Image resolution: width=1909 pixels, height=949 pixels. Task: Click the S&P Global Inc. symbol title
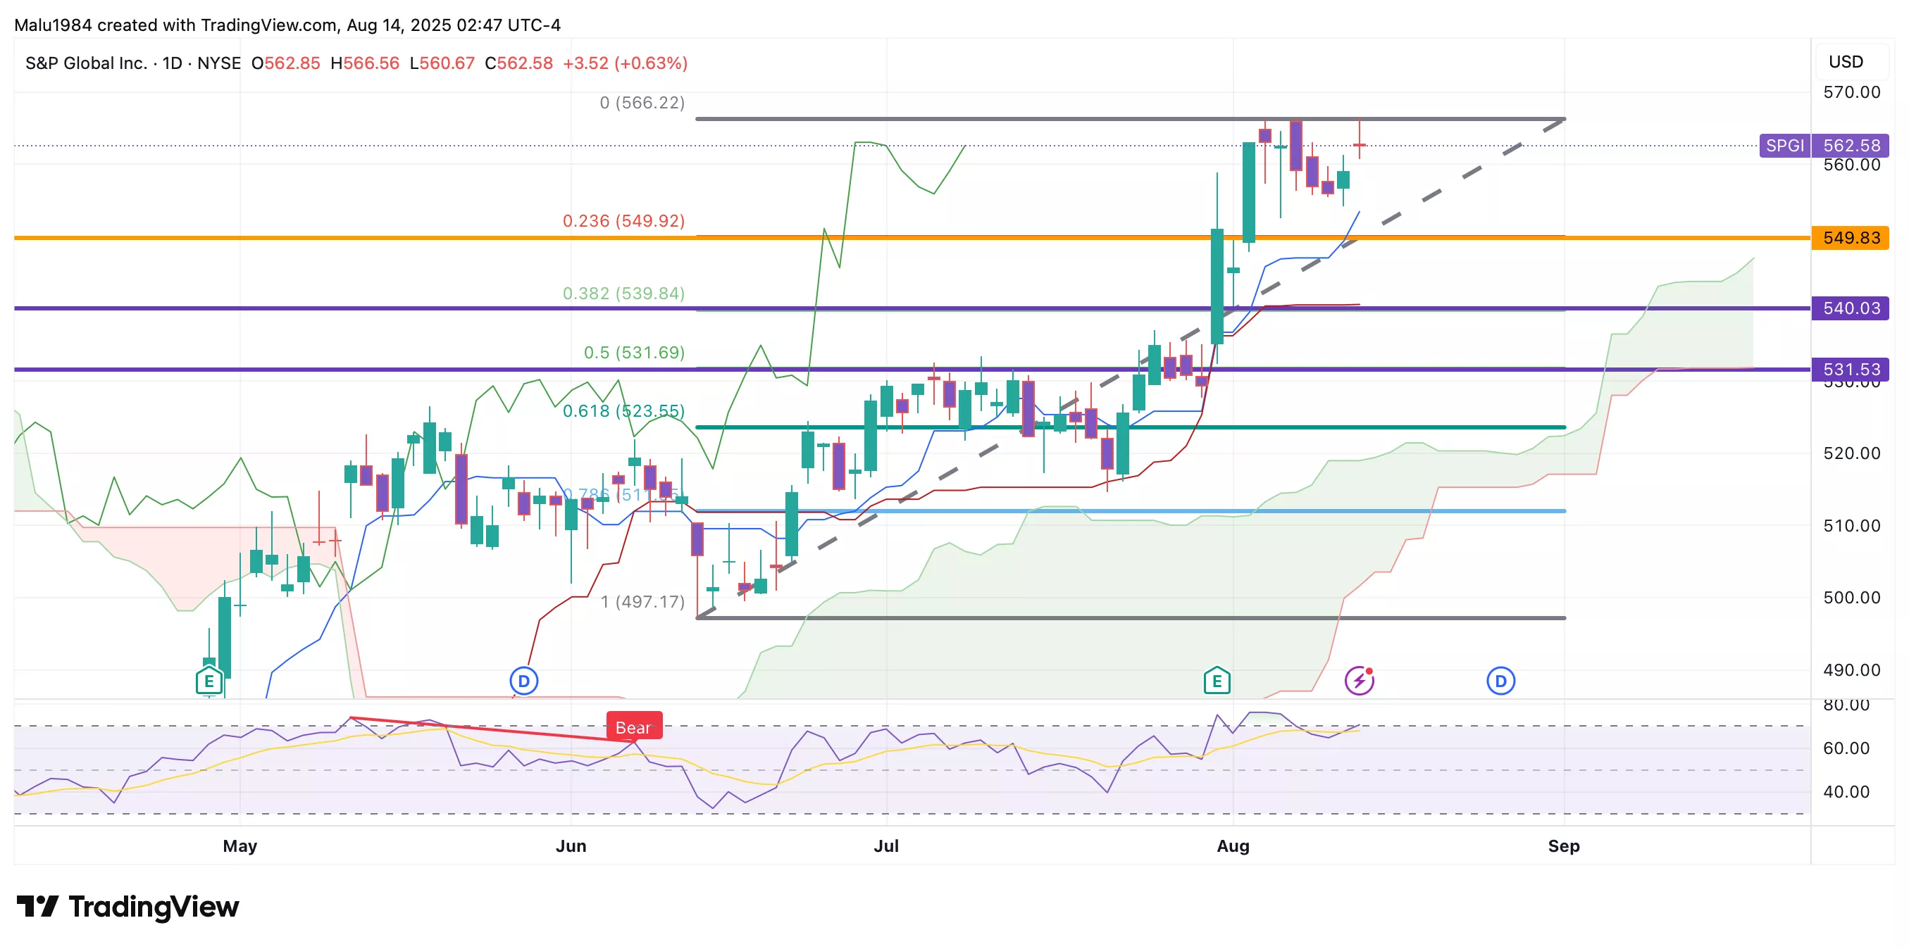[x=86, y=63]
